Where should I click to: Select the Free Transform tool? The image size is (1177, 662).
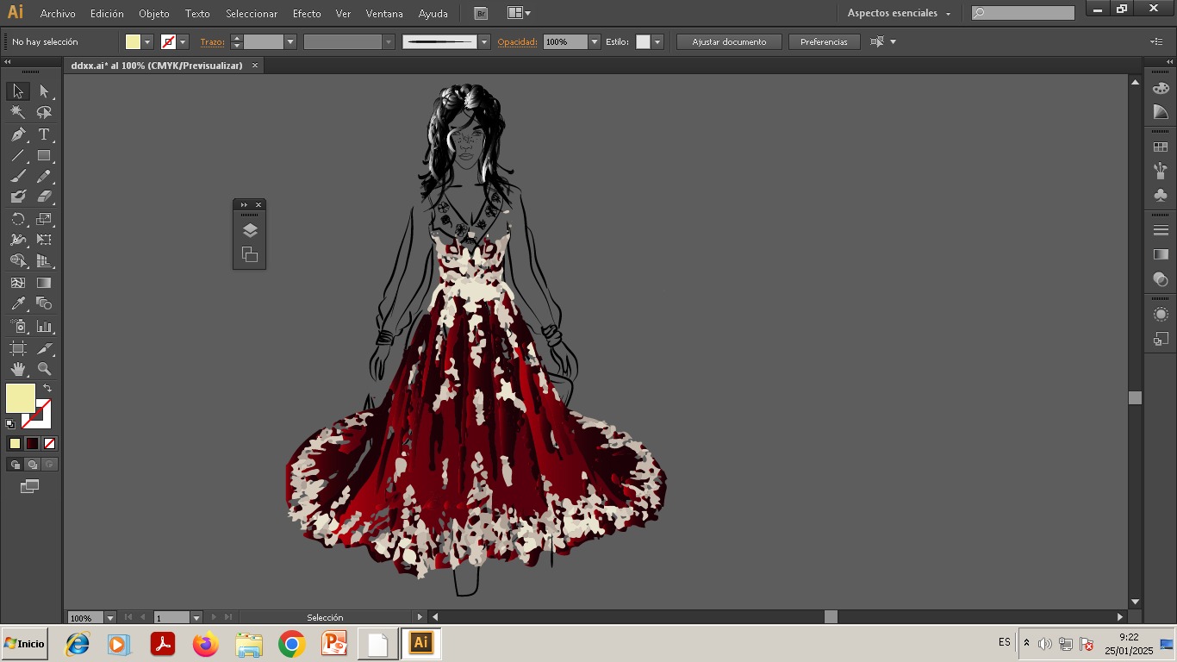coord(44,240)
